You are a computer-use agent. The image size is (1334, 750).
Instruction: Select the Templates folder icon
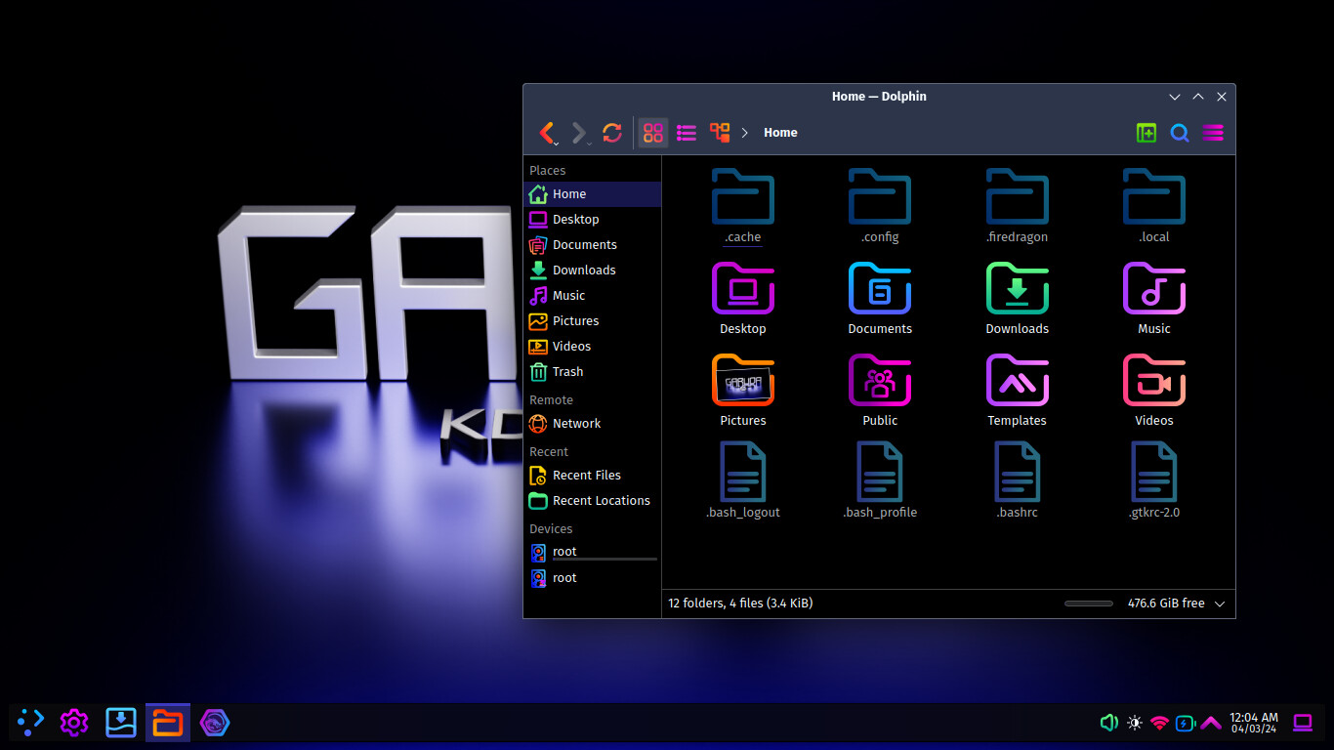(x=1017, y=380)
